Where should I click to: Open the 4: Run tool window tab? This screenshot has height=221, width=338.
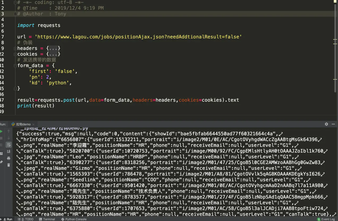[x=6, y=219]
